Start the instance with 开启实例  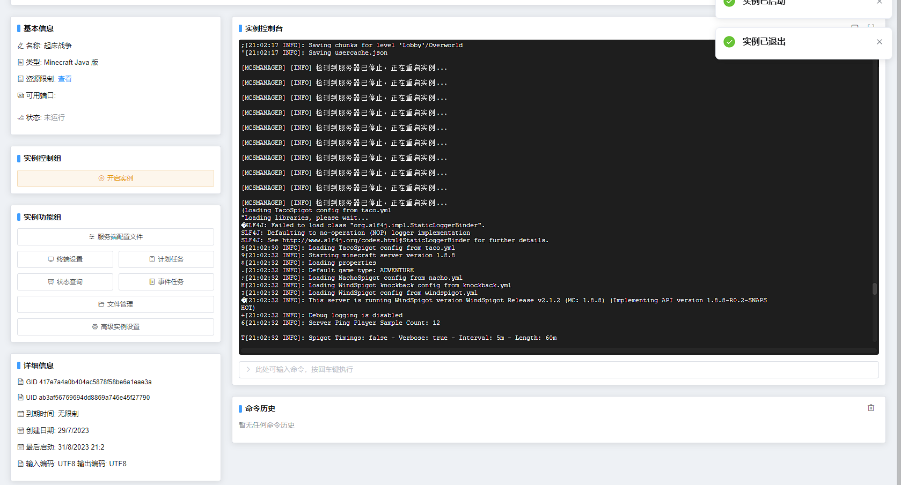115,178
